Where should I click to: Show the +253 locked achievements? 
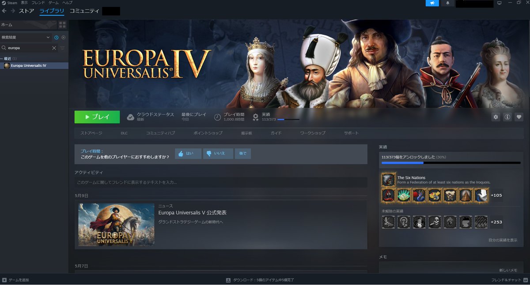pyautogui.click(x=496, y=222)
